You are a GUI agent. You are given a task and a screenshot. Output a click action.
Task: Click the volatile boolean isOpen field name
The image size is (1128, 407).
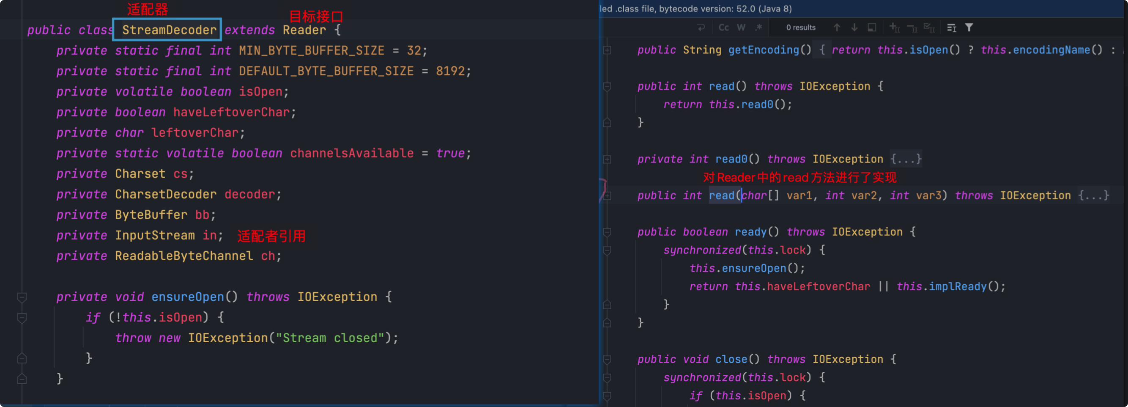point(260,91)
